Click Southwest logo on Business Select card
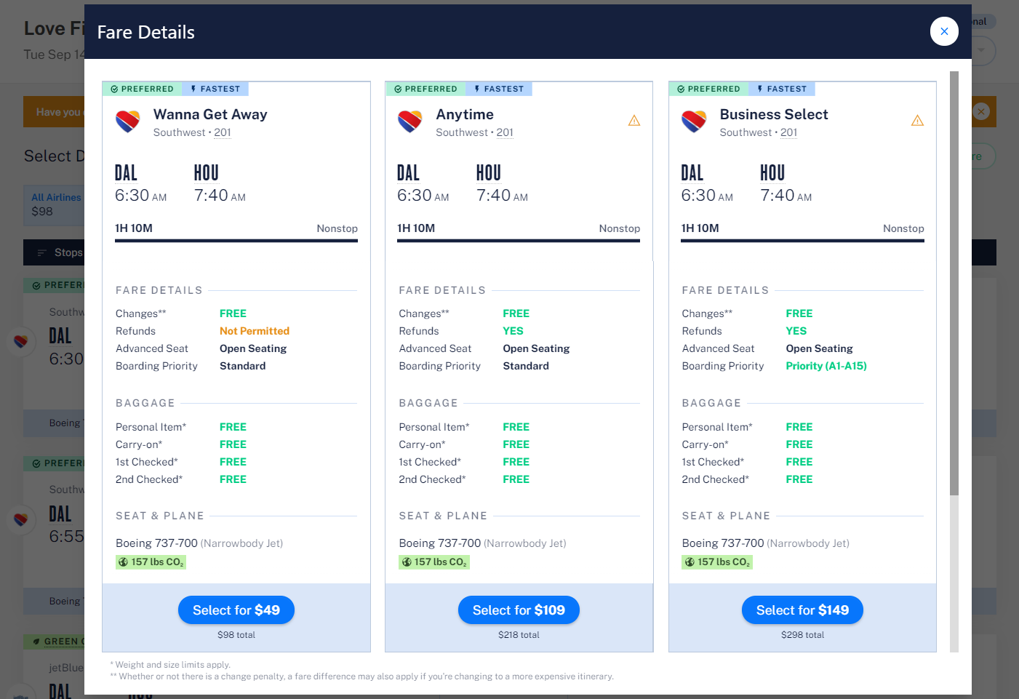Viewport: 1019px width, 699px height. click(x=694, y=121)
